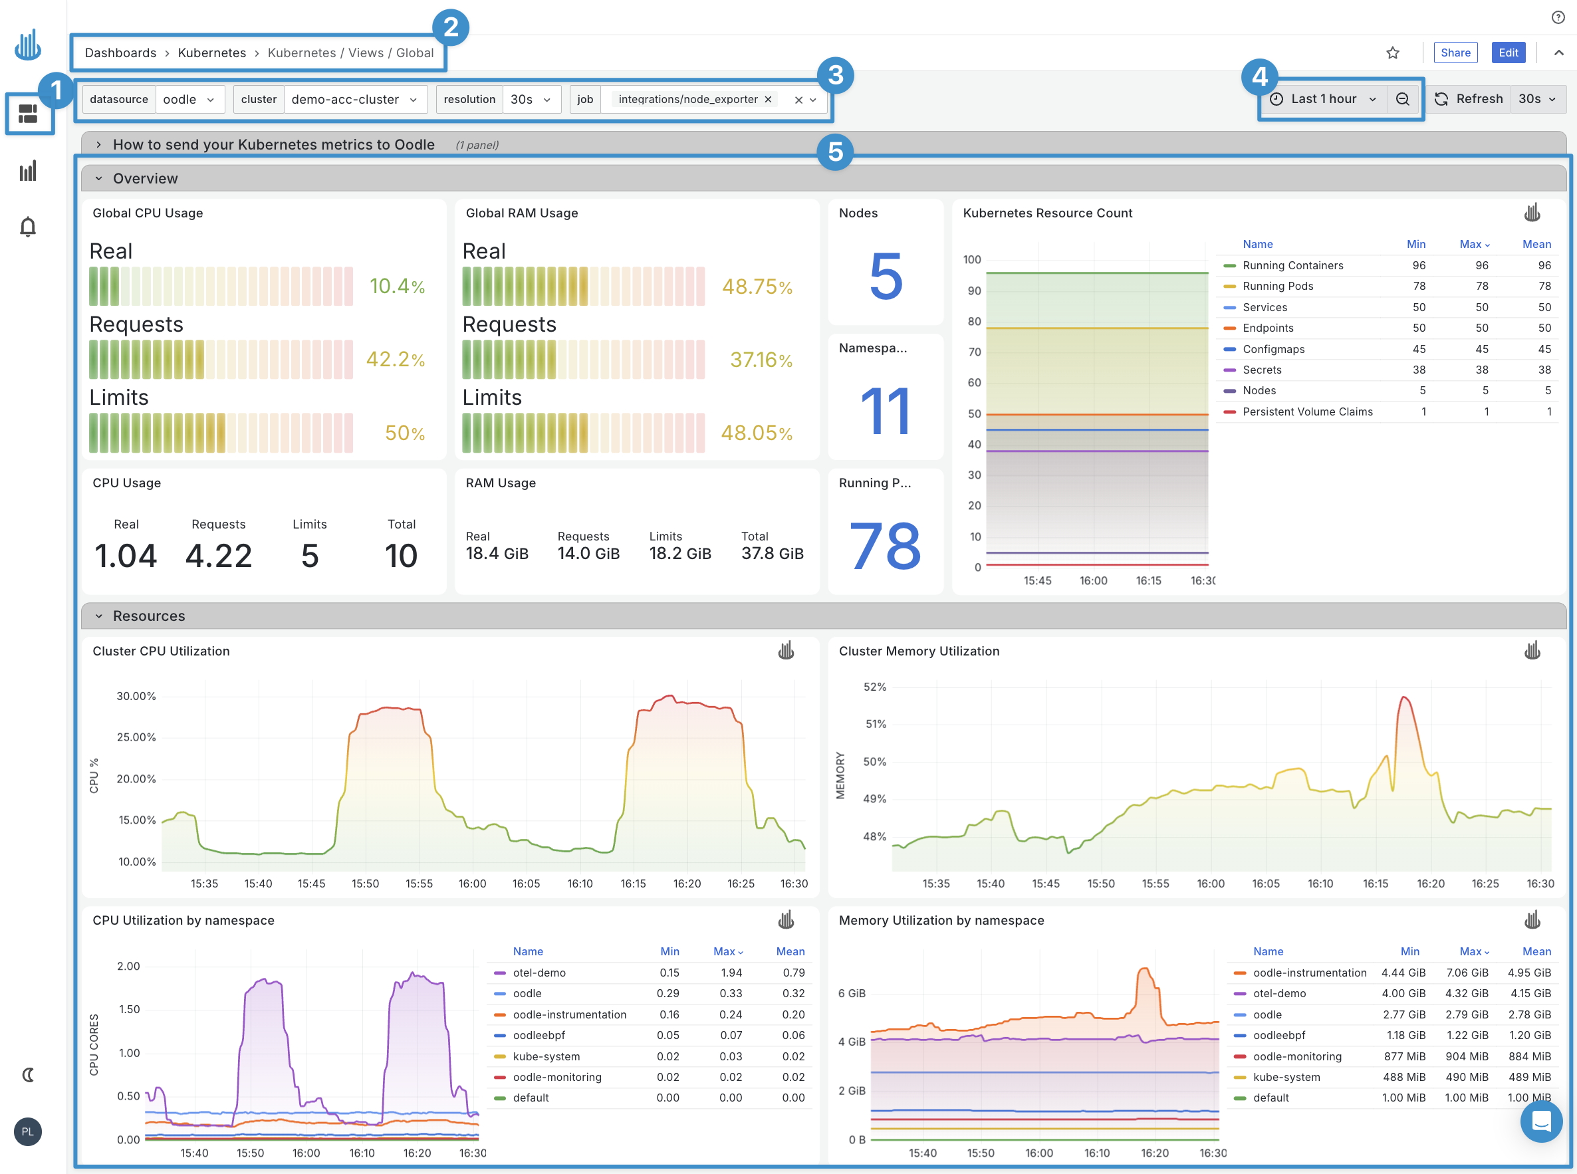Open the CPU Usage panel title
The height and width of the screenshot is (1174, 1577).
[x=126, y=483]
